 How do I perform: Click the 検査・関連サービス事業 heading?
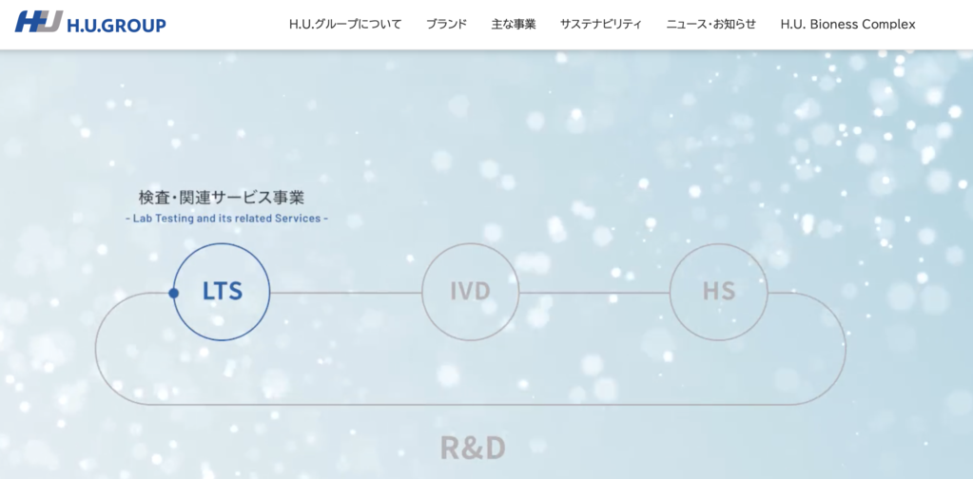click(222, 198)
